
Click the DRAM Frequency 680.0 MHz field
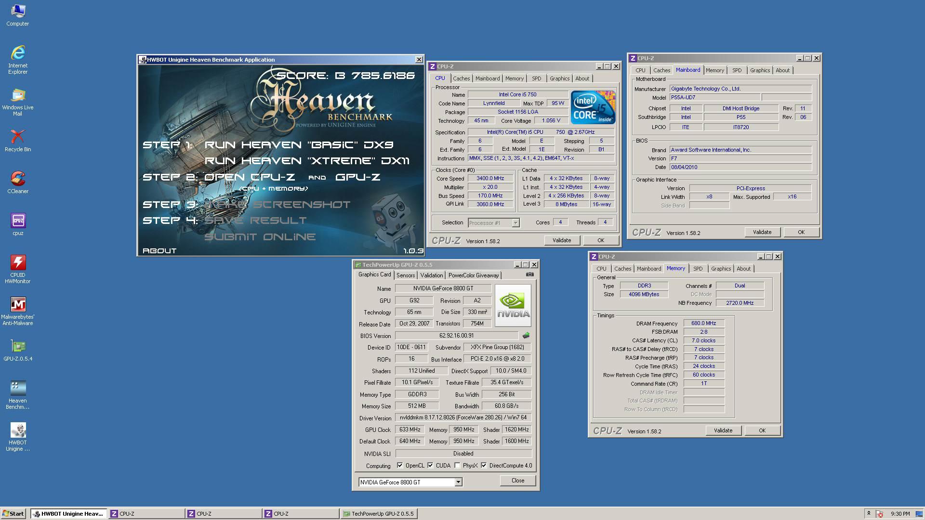(x=704, y=324)
